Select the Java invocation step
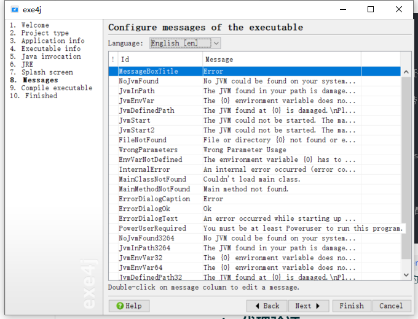Screen dimensions: 418x319 pyautogui.click(x=45, y=56)
